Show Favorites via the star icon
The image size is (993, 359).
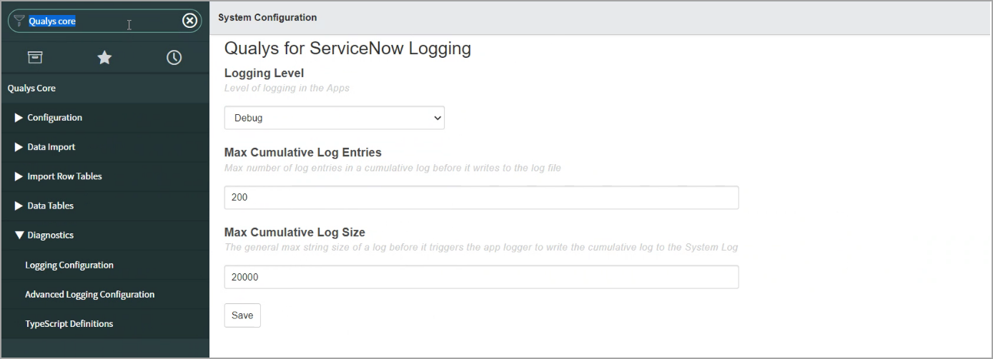[x=104, y=58]
